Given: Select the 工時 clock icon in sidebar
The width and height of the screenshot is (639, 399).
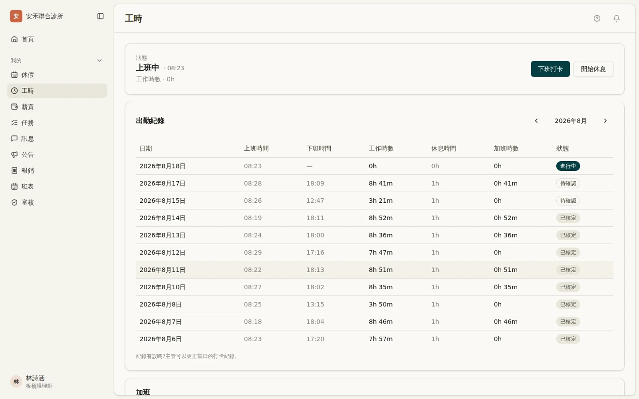Looking at the screenshot, I should point(14,91).
